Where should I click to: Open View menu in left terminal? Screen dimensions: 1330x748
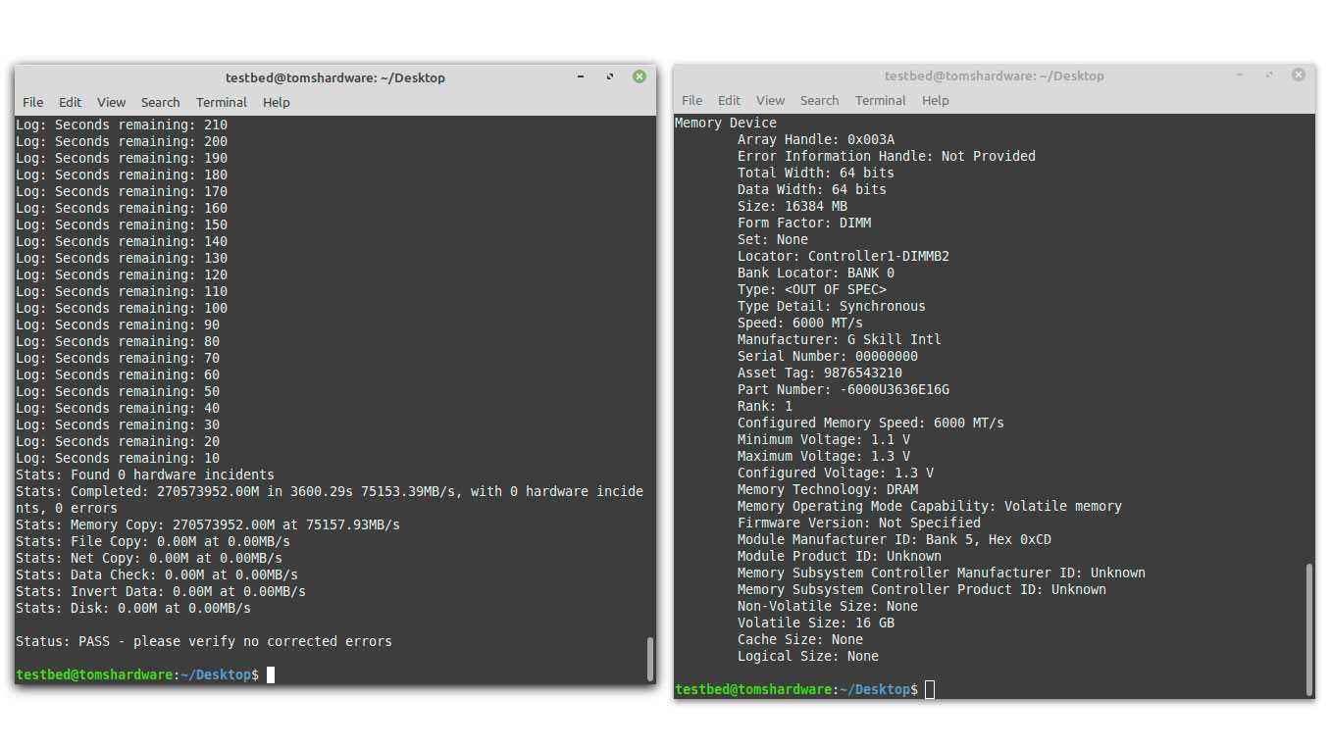coord(111,102)
